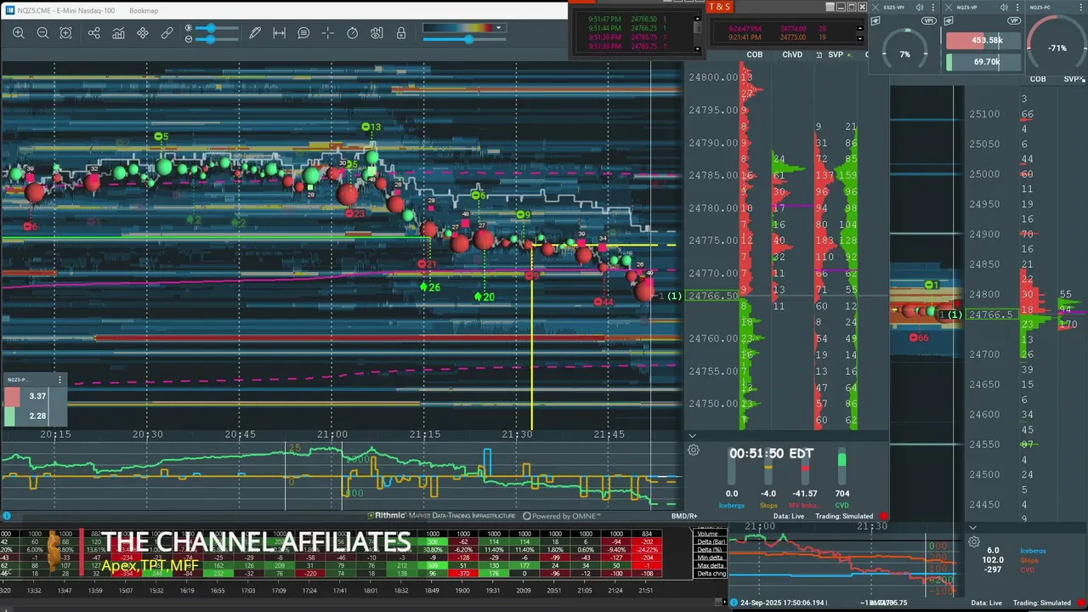Click the diamond add-ons toolbar icon

[x=143, y=33]
